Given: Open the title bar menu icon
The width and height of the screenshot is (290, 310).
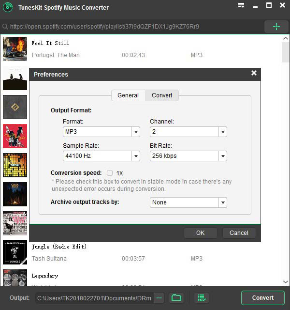Looking at the screenshot, I should (241, 6).
